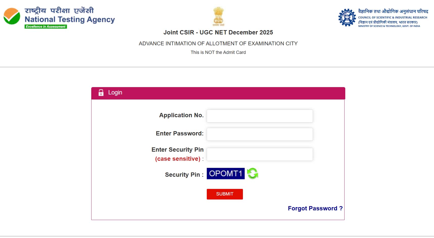Open the Forgot Password link
The height and width of the screenshot is (238, 434).
[315, 208]
